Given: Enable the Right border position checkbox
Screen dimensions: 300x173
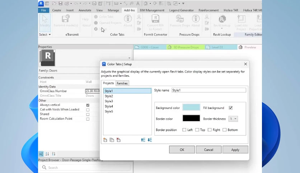Looking at the screenshot, I should point(210,130).
